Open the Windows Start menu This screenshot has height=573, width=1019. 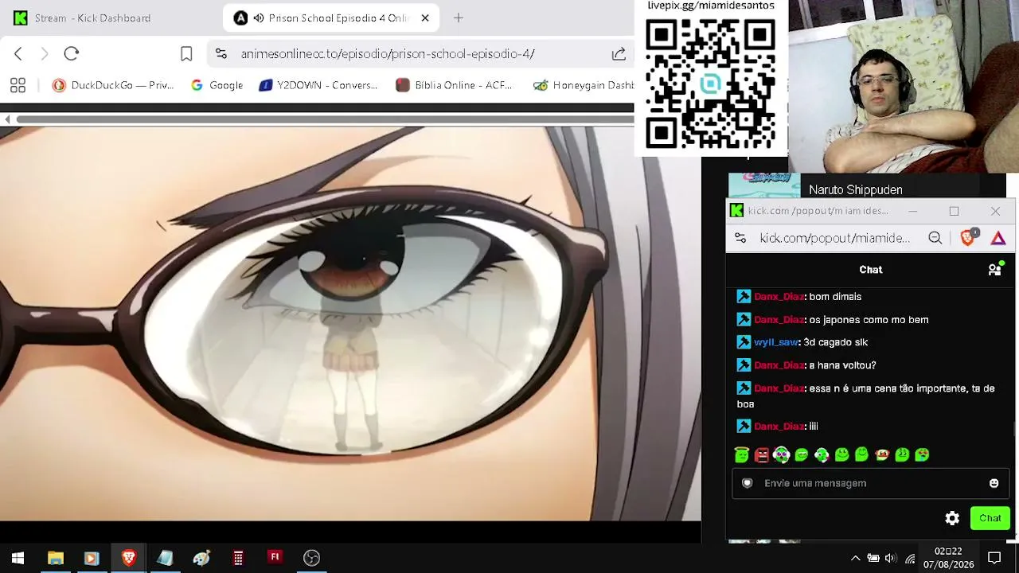click(x=18, y=558)
